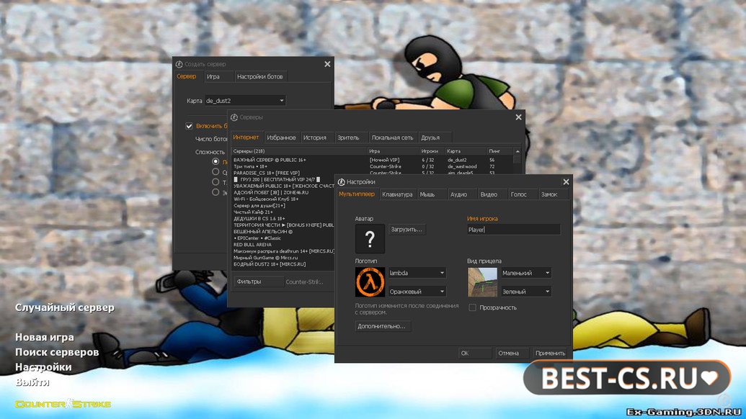Toggle the Прозрачность checkbox
The image size is (746, 419).
tap(472, 308)
